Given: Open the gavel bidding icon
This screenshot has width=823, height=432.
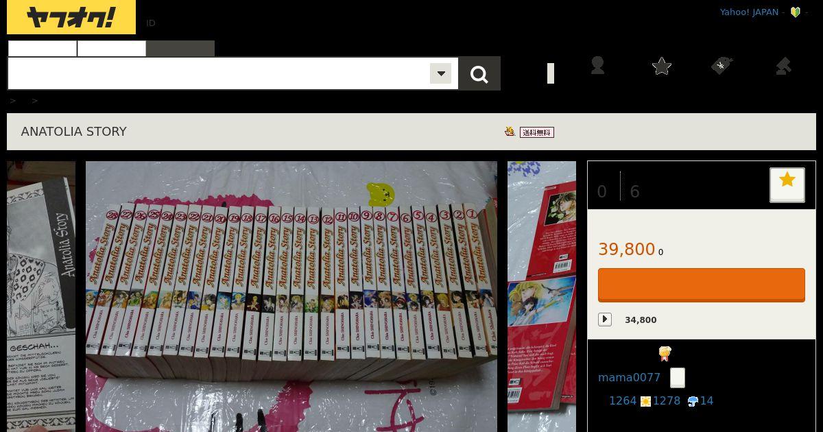Looking at the screenshot, I should 783,66.
